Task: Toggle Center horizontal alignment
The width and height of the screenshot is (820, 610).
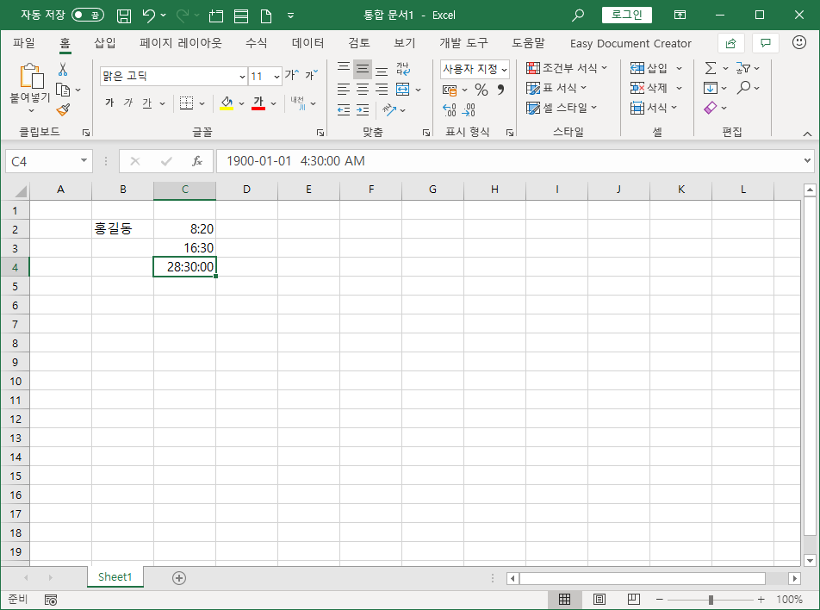Action: 363,90
